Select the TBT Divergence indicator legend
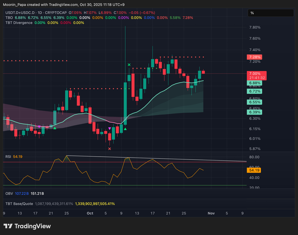The image size is (298, 235). click(19, 23)
